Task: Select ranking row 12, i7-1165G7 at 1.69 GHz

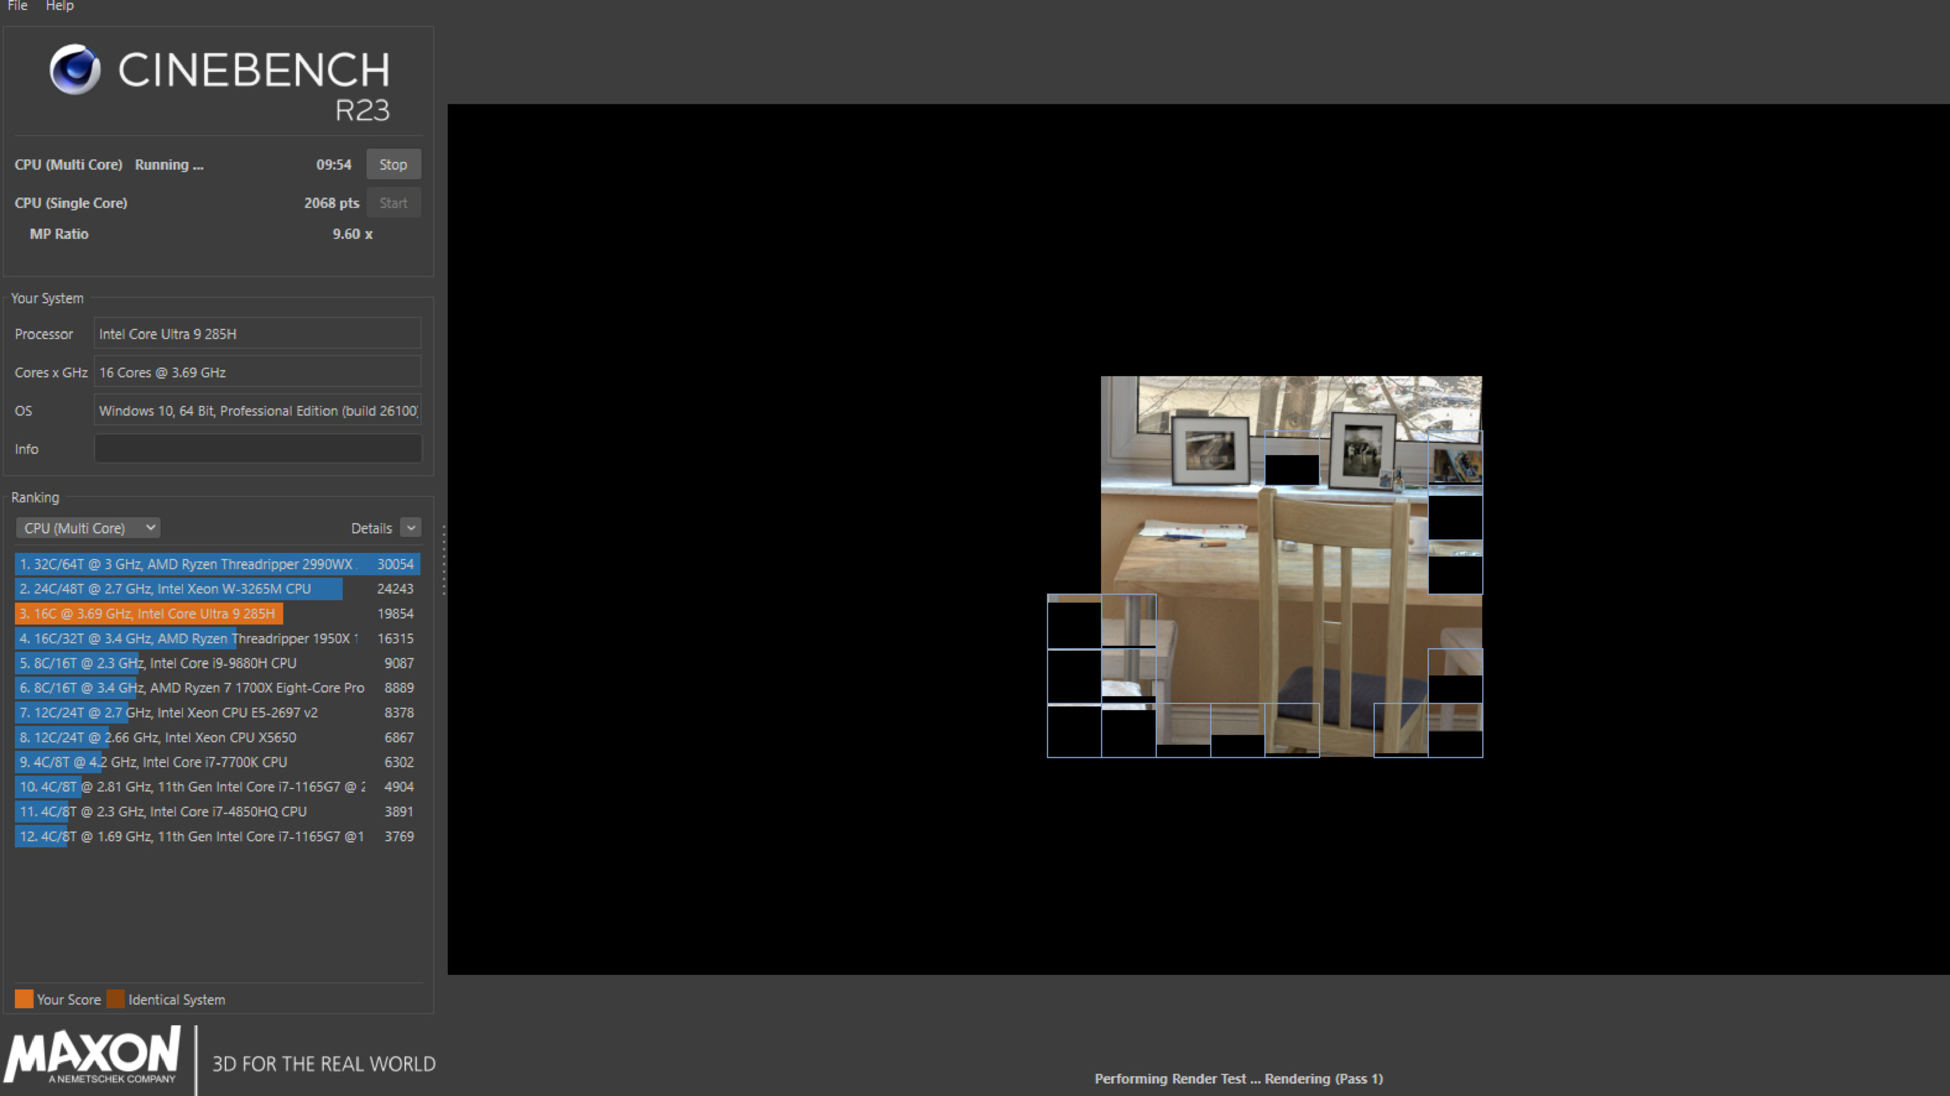Action: coord(217,837)
